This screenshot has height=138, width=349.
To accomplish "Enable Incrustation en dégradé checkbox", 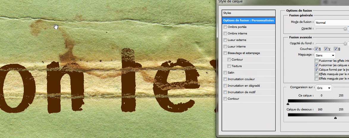I will (x=225, y=85).
